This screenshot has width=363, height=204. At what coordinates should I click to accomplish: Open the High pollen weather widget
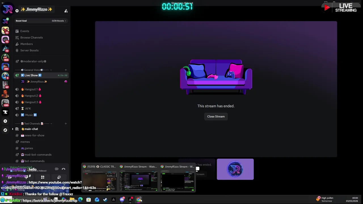pyautogui.click(x=325, y=199)
